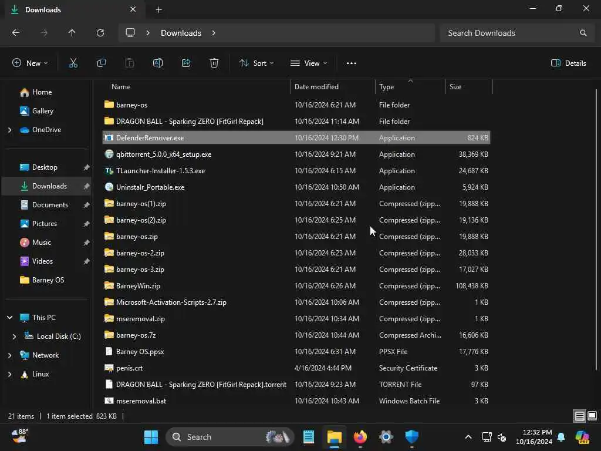
Task: Expand OneDrive in navigation pane
Action: (x=9, y=130)
